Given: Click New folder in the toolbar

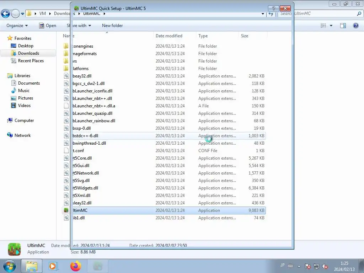Looking at the screenshot, I should click(112, 26).
